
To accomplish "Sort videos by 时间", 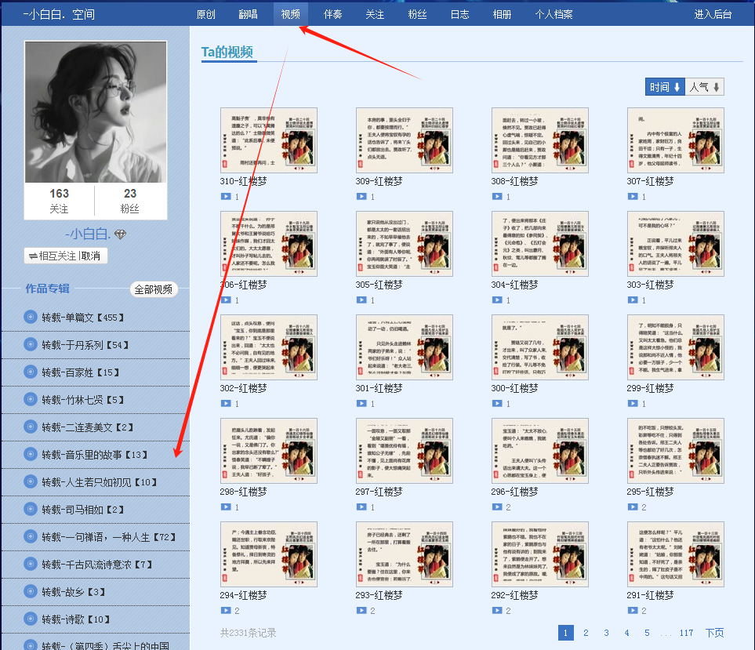I will coord(665,87).
